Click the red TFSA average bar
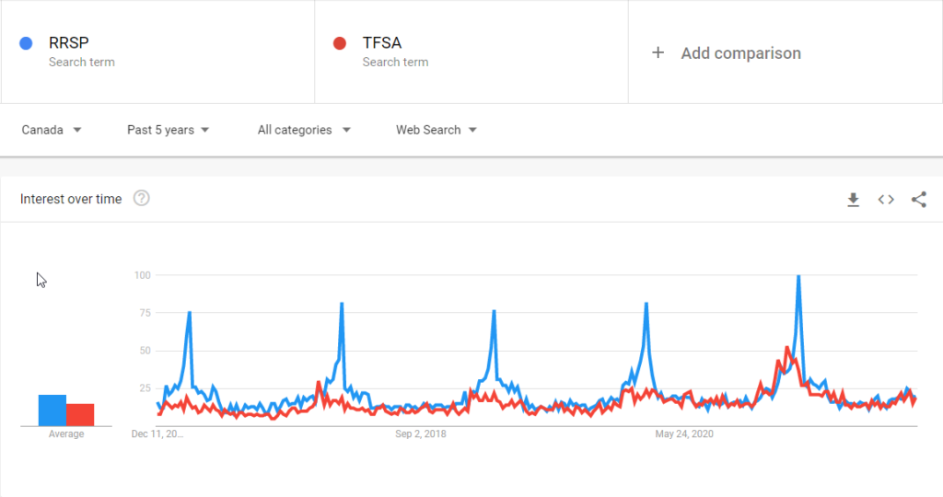The height and width of the screenshot is (497, 943). [x=80, y=415]
